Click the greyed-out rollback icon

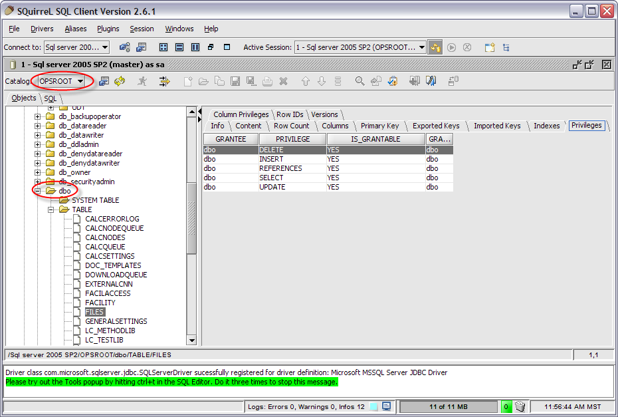click(467, 47)
